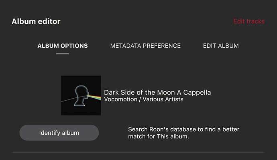
Task: Click the head silhouette in the cover art
Action: [81, 96]
